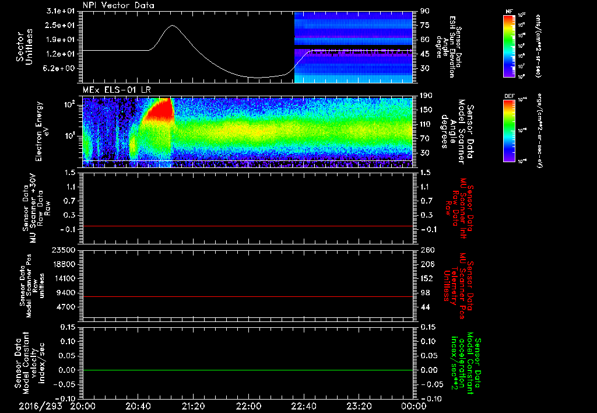This screenshot has width=597, height=413.
Task: Click the 152 telemetry axis value
Action: pos(427,278)
